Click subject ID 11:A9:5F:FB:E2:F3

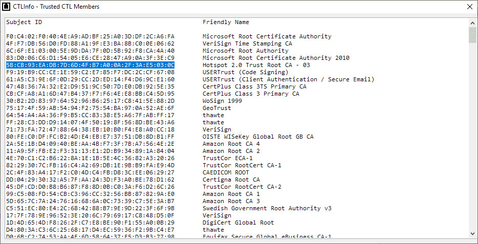[90, 151]
